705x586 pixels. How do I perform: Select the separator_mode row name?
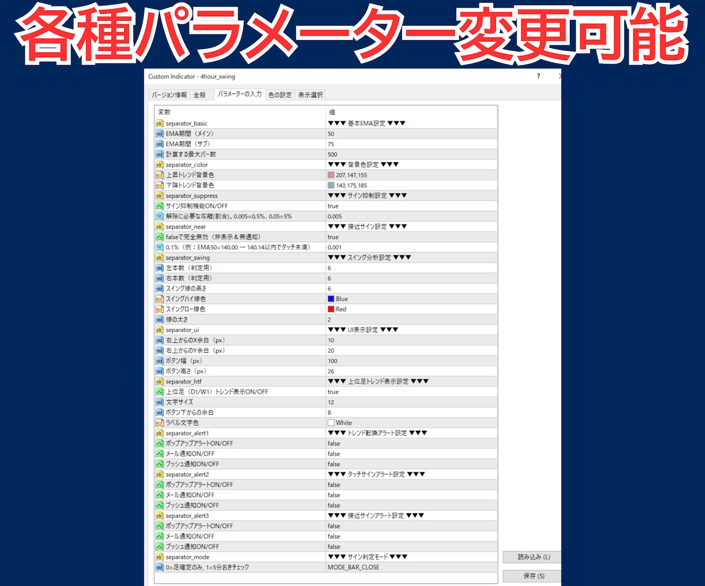(188, 557)
